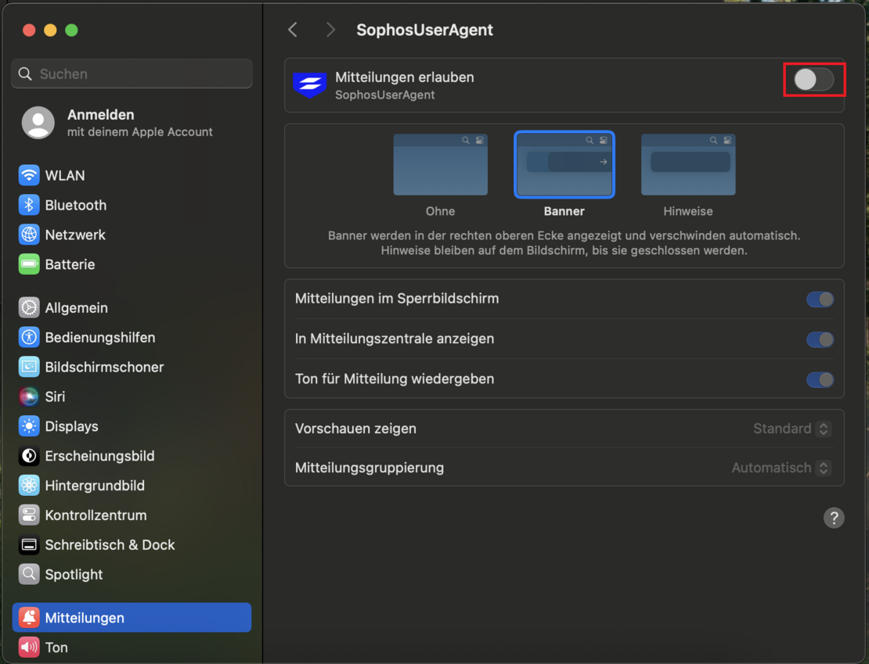This screenshot has height=664, width=869.
Task: Toggle Mitteilungen im Sperrbildschirm switch
Action: tap(820, 300)
